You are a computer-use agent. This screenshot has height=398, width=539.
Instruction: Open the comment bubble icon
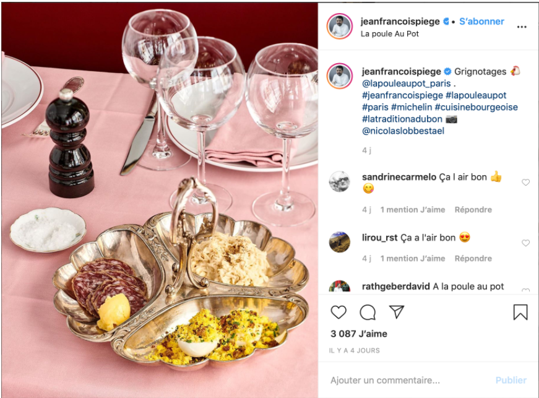coord(368,312)
